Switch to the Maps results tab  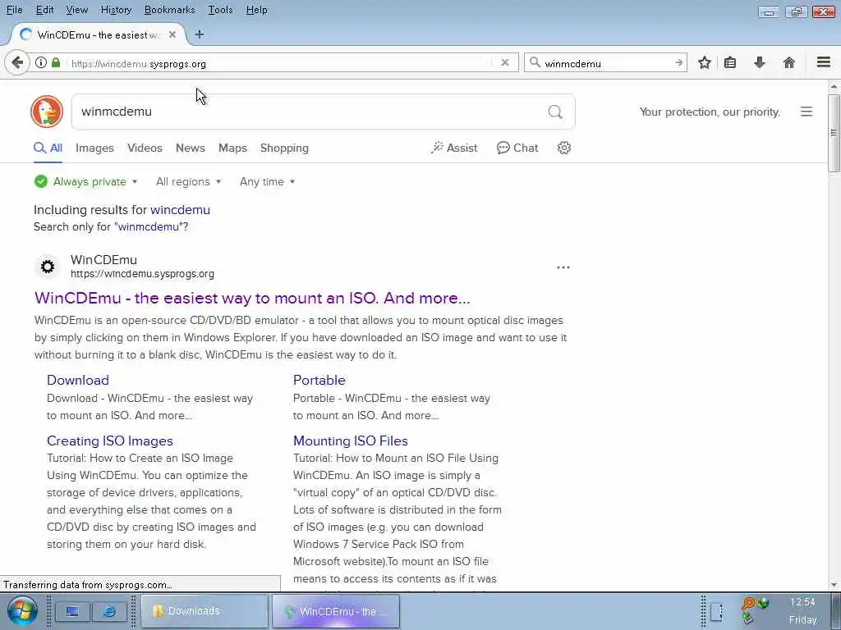click(232, 148)
